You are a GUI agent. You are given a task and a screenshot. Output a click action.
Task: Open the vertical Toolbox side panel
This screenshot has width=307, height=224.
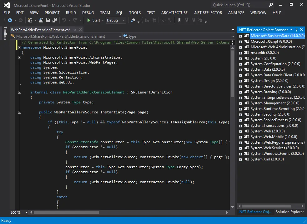click(x=5, y=33)
